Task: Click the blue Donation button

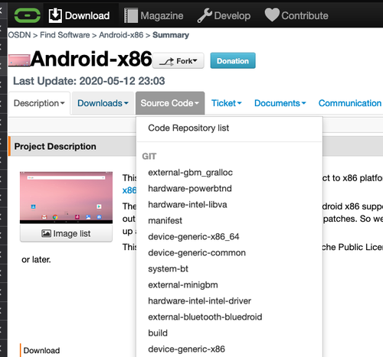Action: click(233, 61)
